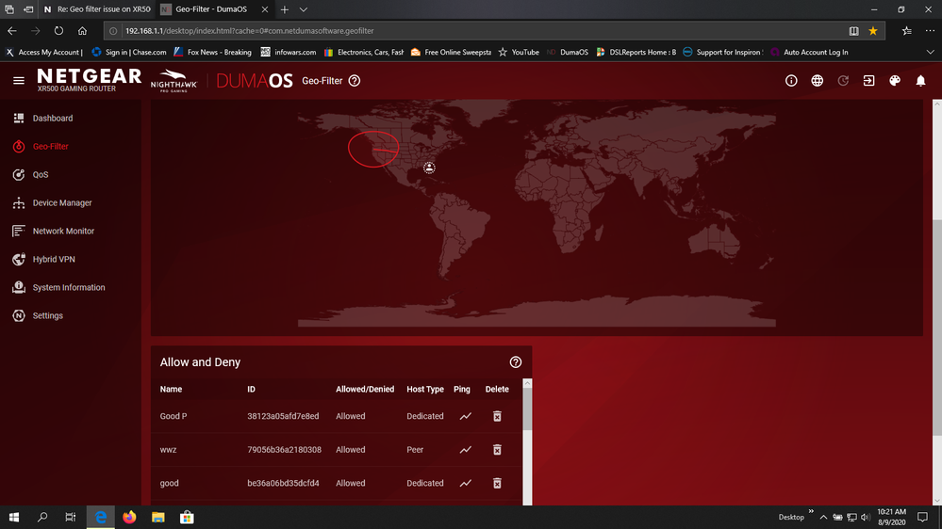This screenshot has width=942, height=529.
Task: Click the Allowed/Denied column header
Action: (x=365, y=390)
